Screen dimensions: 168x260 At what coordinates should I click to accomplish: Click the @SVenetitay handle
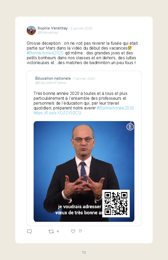[48, 33]
